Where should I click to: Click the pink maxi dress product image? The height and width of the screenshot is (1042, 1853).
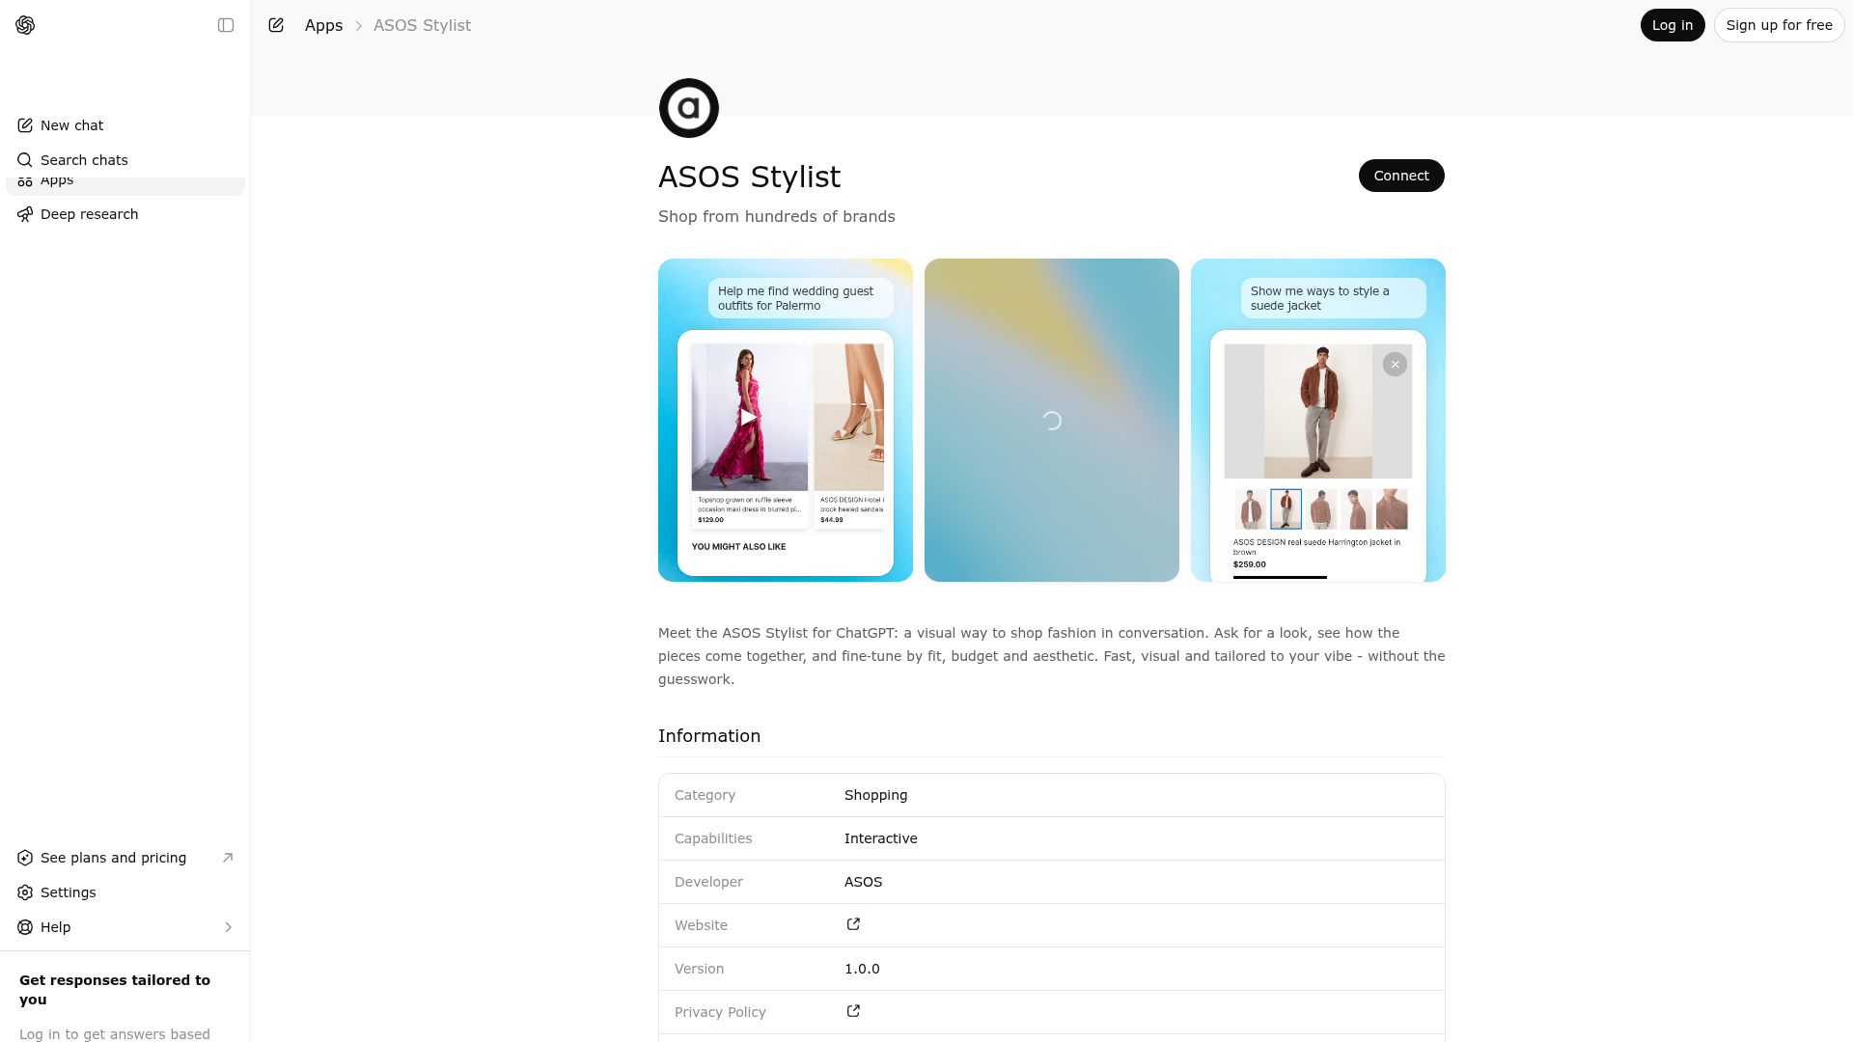pos(750,417)
